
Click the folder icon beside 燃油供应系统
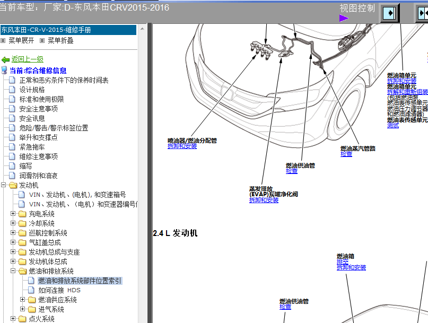(32, 300)
